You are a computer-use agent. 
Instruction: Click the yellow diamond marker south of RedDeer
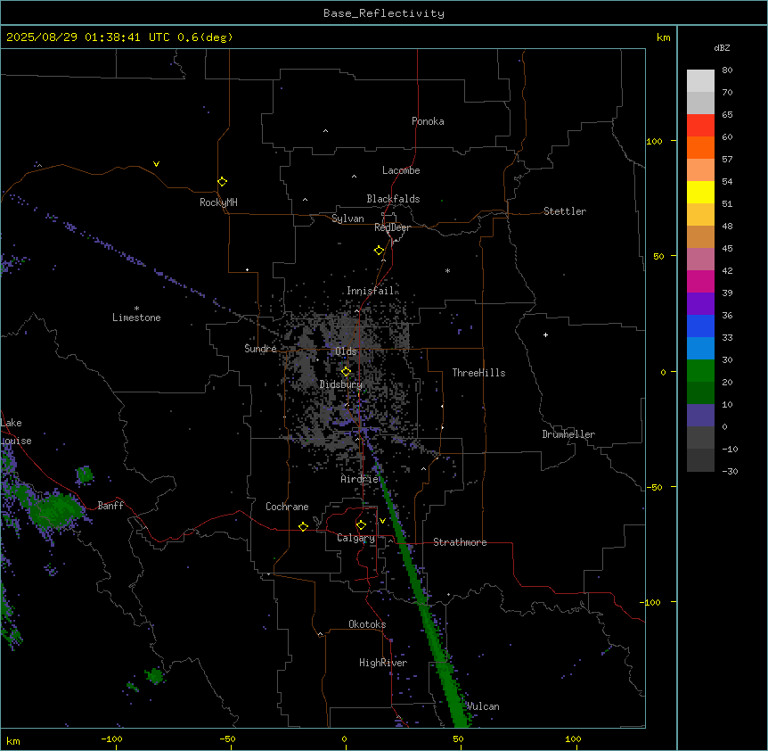380,251
